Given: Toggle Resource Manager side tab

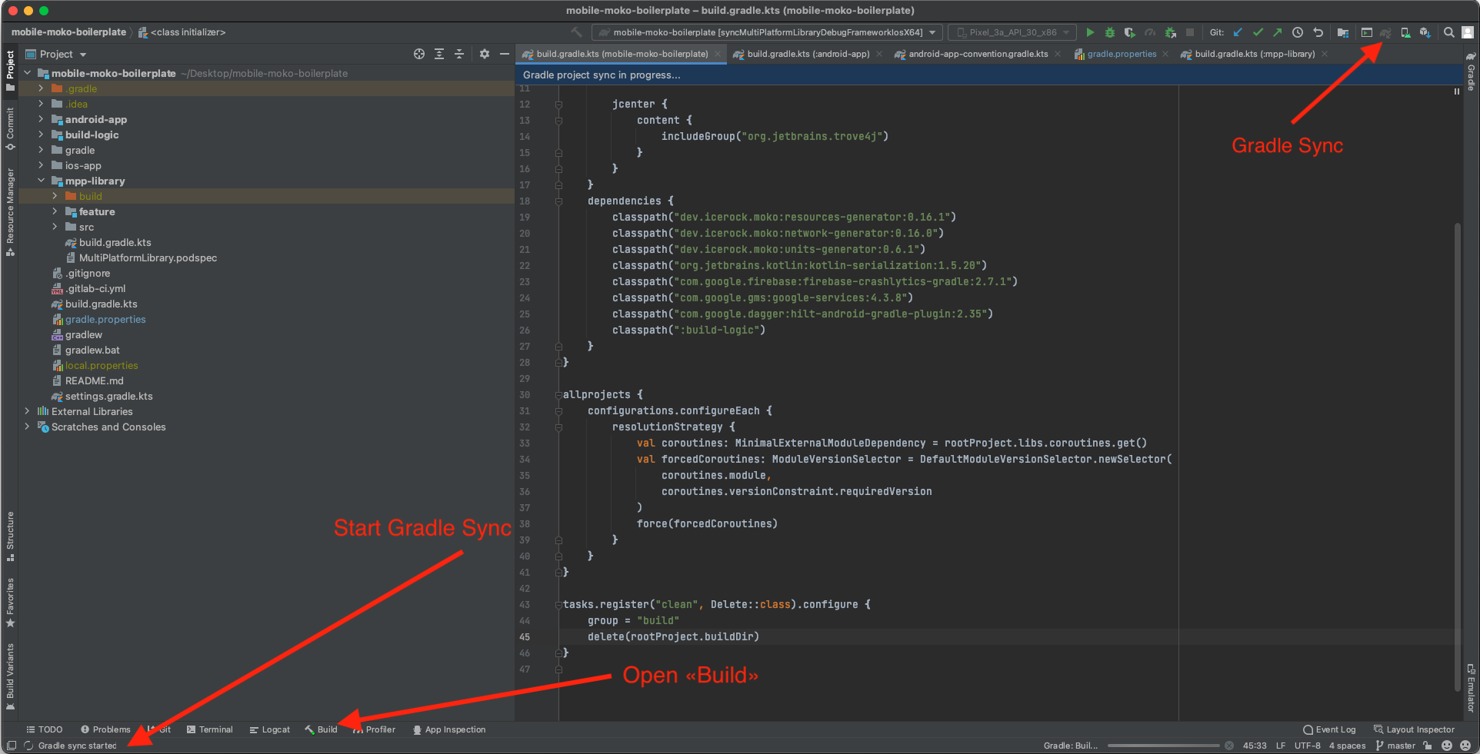Looking at the screenshot, I should tap(10, 212).
